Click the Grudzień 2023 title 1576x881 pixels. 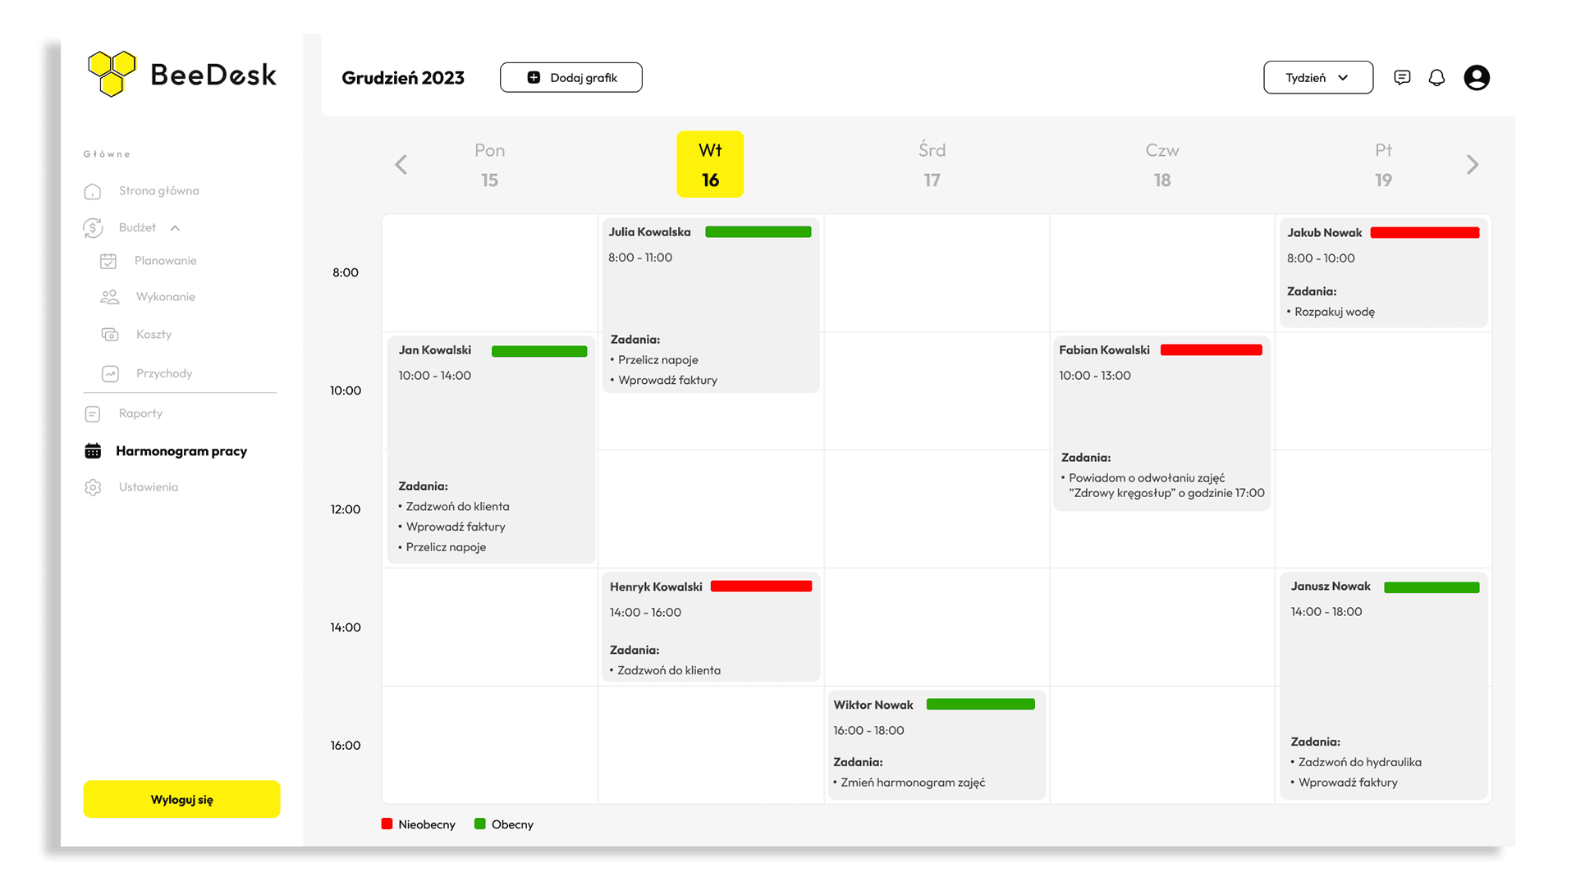pos(403,78)
